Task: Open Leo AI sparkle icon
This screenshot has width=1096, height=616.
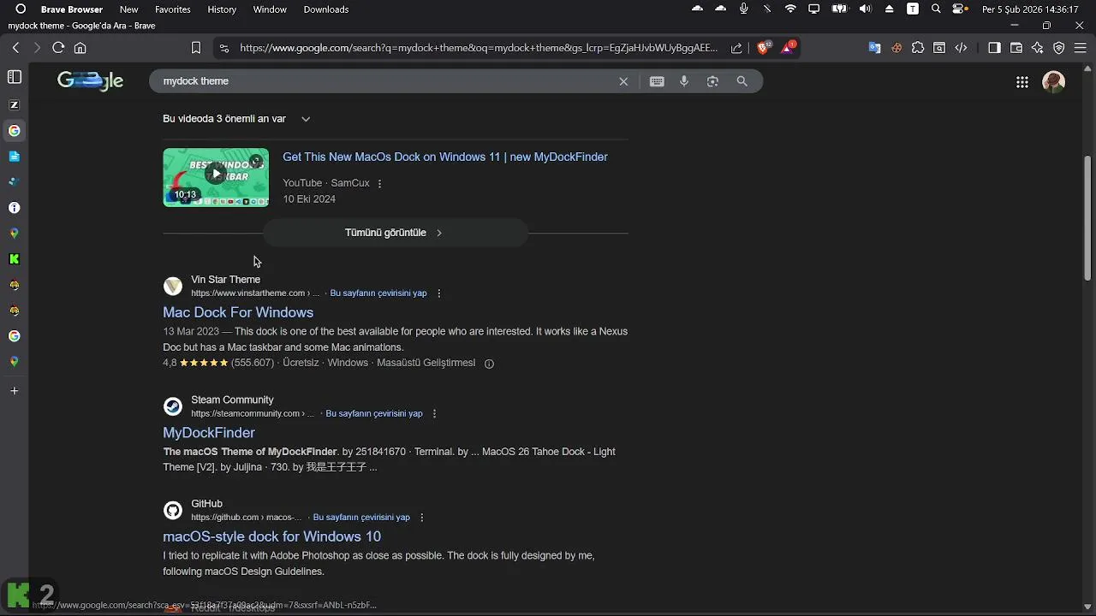Action: pos(1038,48)
